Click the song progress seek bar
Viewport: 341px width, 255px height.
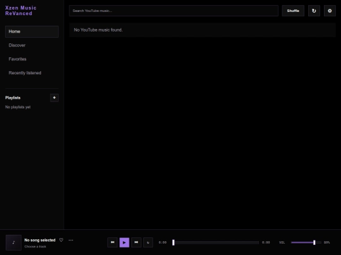(216, 242)
